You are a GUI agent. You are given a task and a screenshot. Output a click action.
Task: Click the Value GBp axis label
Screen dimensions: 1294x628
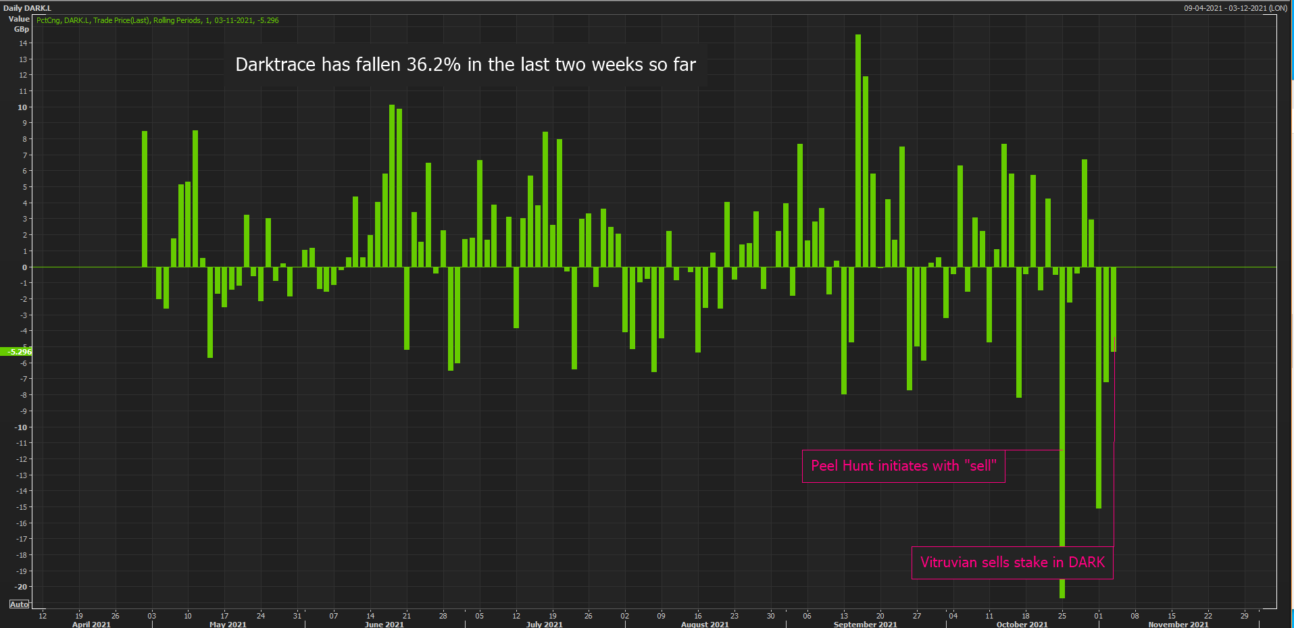pos(19,24)
